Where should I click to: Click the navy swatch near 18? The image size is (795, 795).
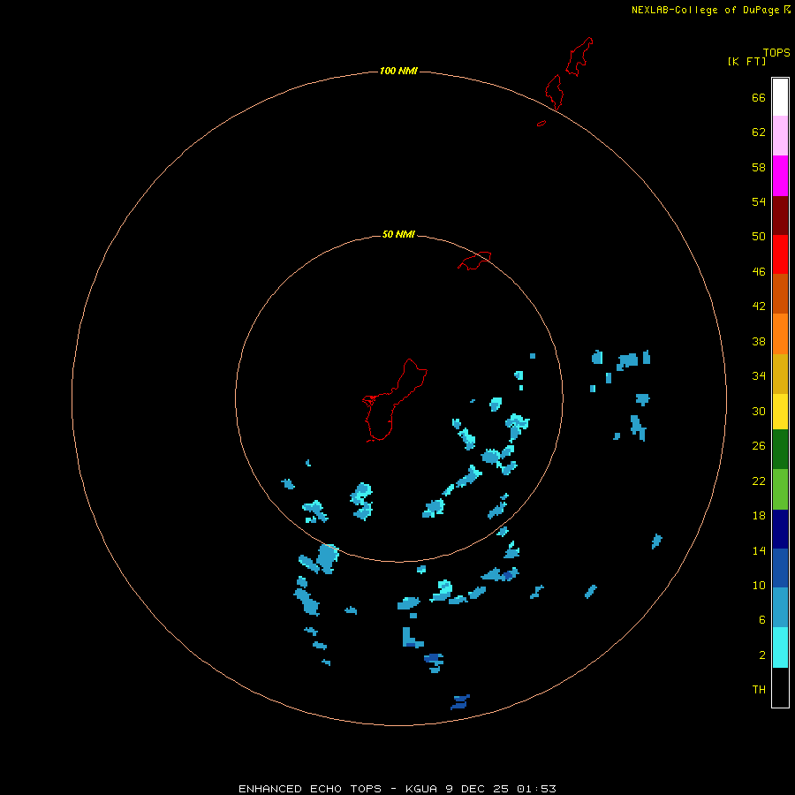[780, 529]
